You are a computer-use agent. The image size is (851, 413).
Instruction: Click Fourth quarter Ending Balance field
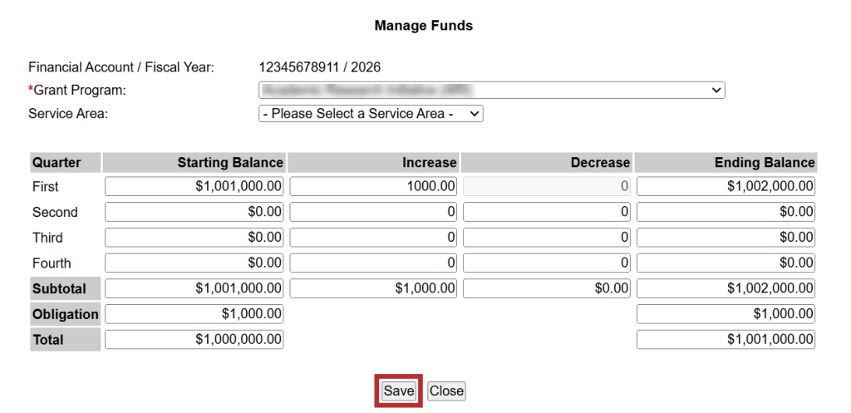pyautogui.click(x=726, y=263)
